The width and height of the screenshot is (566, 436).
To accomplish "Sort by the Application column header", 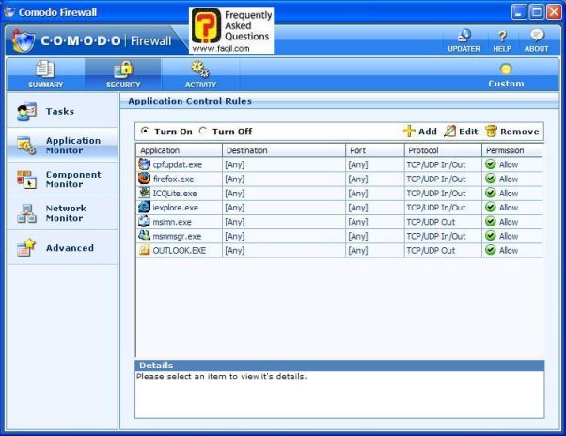I will tap(179, 150).
